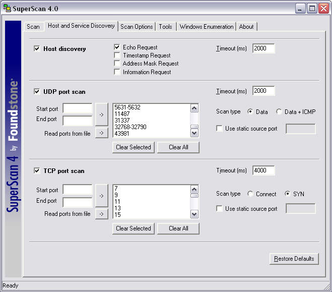Click UDP port list scroll down arrow
Viewport: 332px width, 292px height.
pyautogui.click(x=194, y=133)
